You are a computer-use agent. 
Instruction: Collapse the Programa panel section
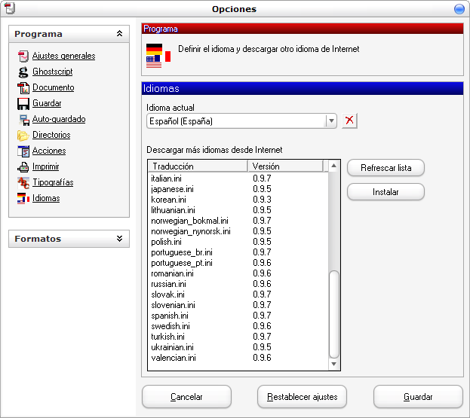click(x=119, y=34)
